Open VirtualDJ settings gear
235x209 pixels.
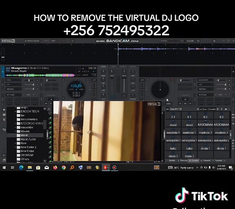click(214, 41)
